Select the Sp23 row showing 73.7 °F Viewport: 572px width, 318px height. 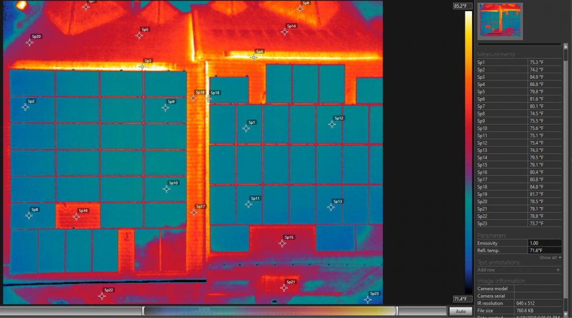519,223
